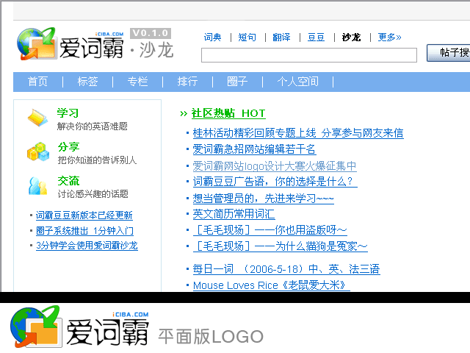Screen dimensions: 470x353
Task: Open the 翻译 link above the search box
Action: (x=281, y=38)
